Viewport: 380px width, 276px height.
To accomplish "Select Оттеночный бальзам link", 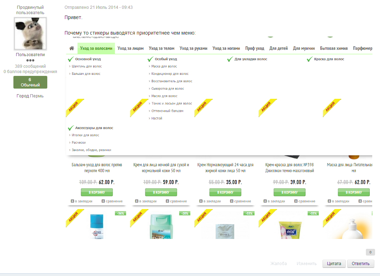I will click(x=167, y=111).
